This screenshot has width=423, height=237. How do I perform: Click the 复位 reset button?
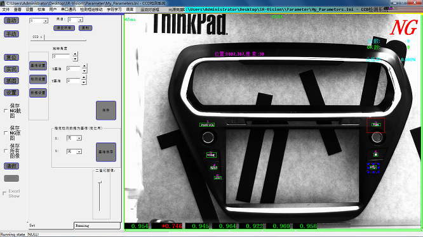click(11, 57)
